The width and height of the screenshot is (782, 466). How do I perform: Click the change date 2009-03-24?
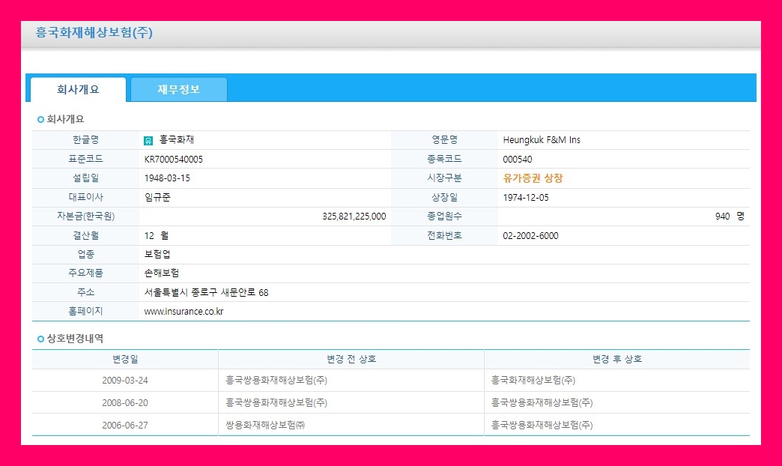tap(124, 381)
